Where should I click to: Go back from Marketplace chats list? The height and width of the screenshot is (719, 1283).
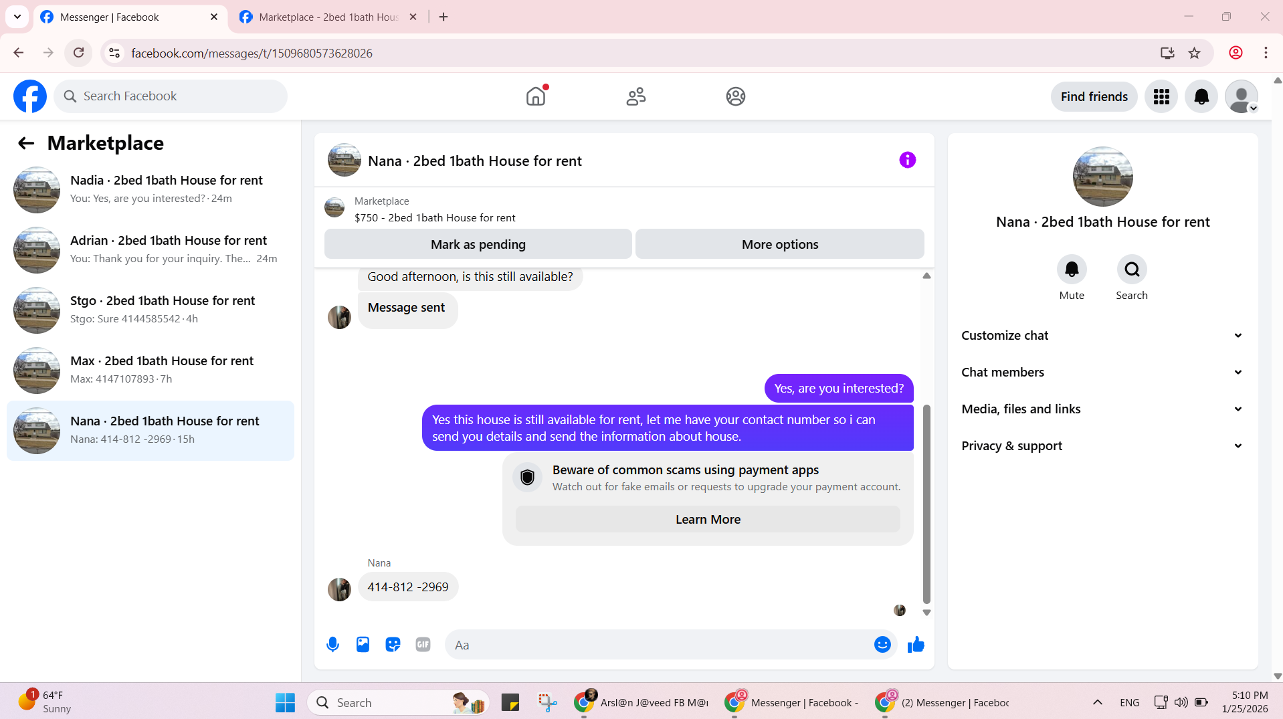pyautogui.click(x=26, y=143)
